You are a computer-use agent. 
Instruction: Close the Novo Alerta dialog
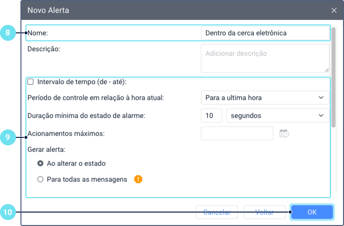coord(334,10)
